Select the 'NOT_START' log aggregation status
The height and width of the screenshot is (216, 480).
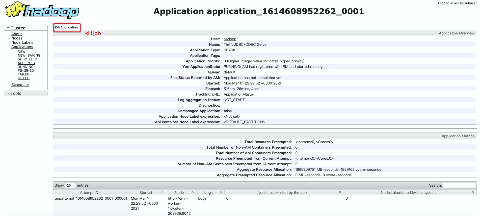(234, 100)
